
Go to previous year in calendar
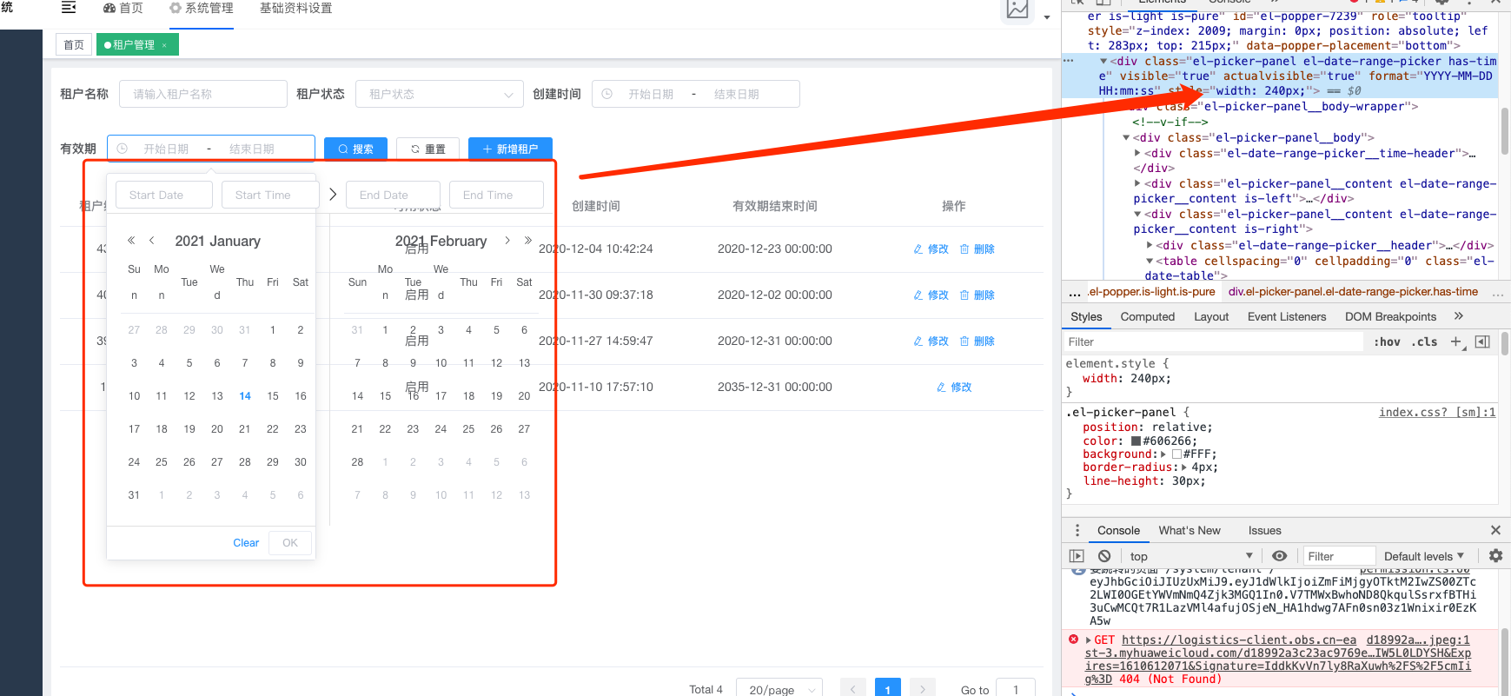pyautogui.click(x=131, y=241)
